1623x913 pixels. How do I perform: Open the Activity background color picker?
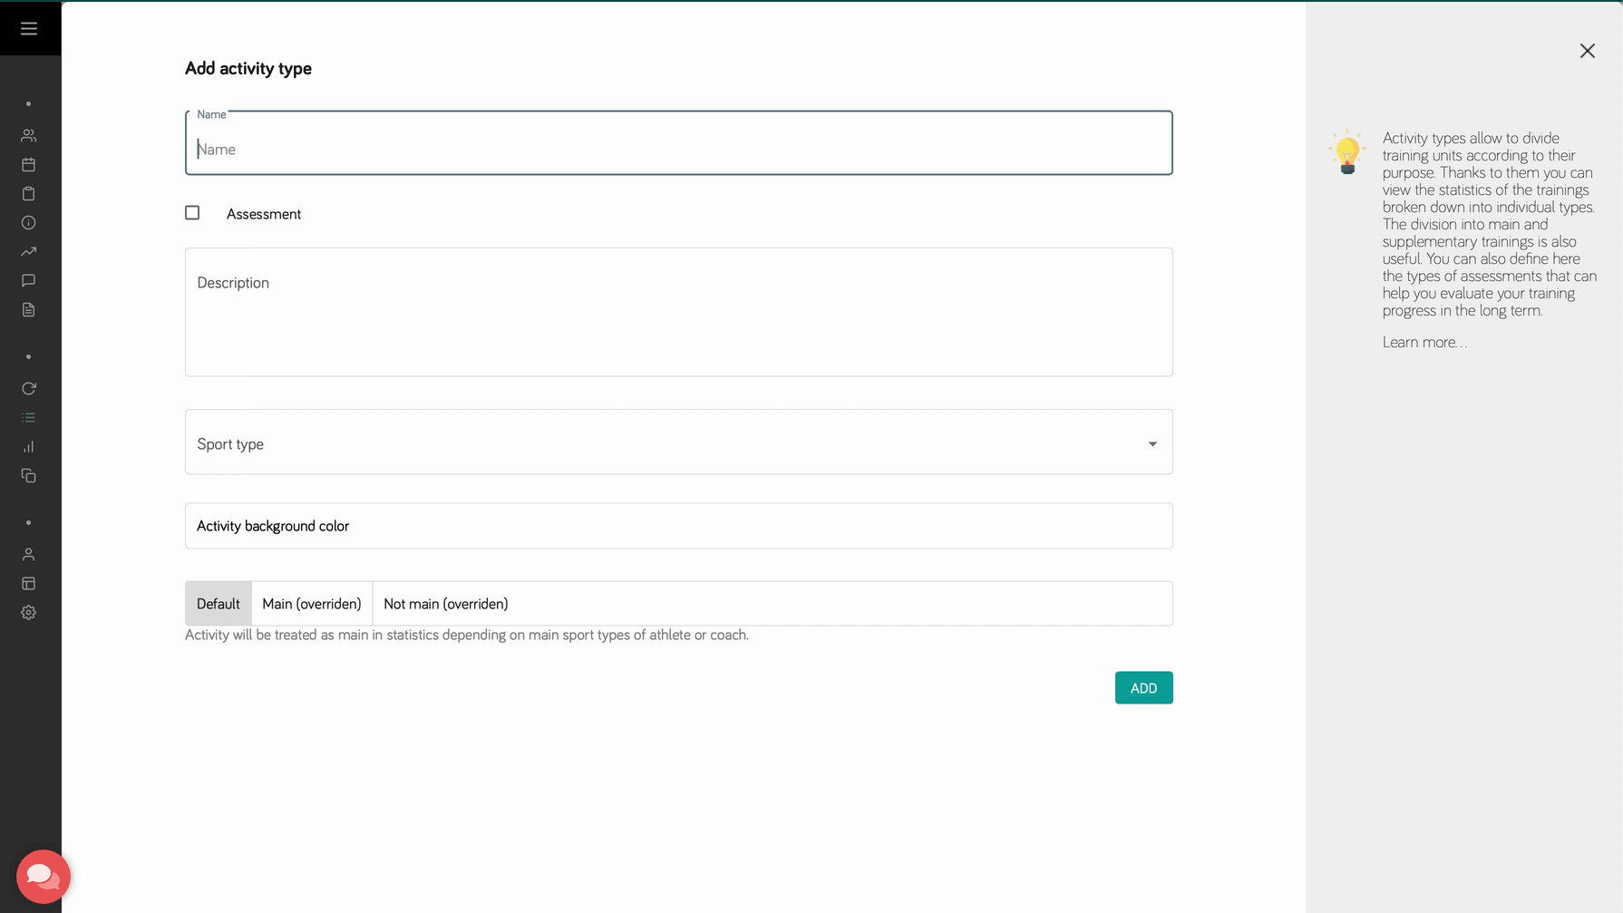coord(678,526)
